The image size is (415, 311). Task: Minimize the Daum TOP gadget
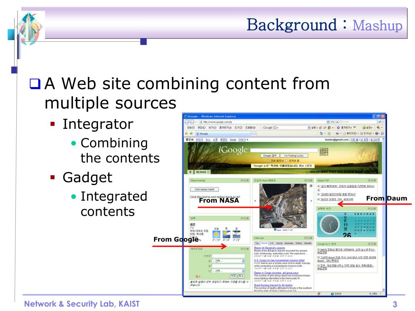(372, 180)
